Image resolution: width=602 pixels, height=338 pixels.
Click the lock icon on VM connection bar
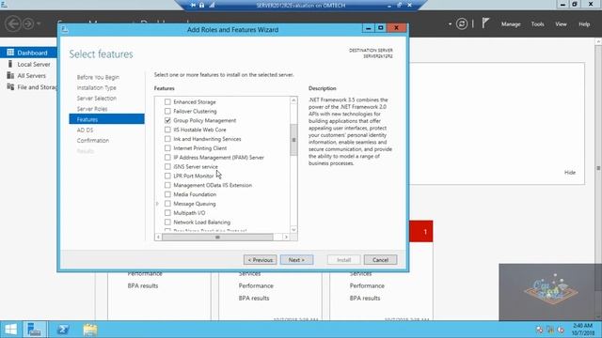pyautogui.click(x=202, y=5)
